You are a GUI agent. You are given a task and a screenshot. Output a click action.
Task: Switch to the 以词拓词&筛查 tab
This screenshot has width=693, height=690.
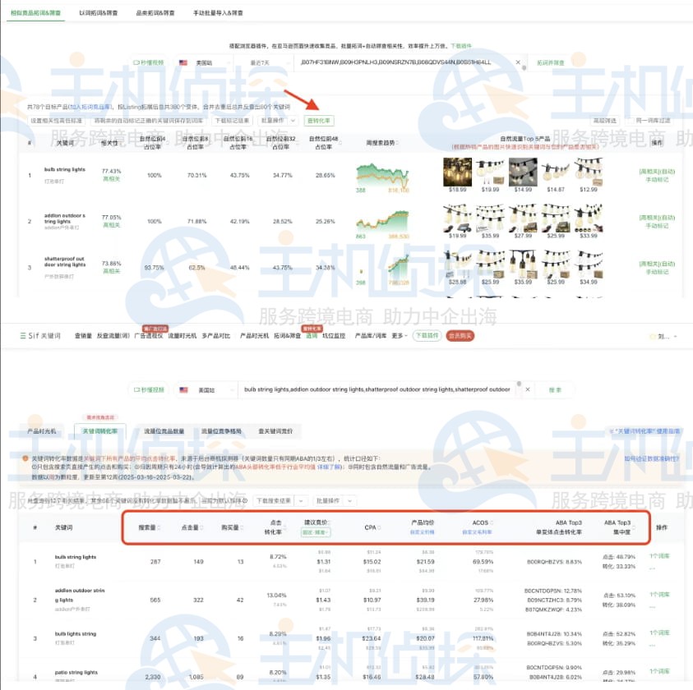99,13
